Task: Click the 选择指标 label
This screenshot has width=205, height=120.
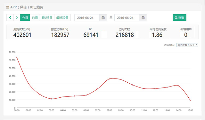Action: click(169, 45)
